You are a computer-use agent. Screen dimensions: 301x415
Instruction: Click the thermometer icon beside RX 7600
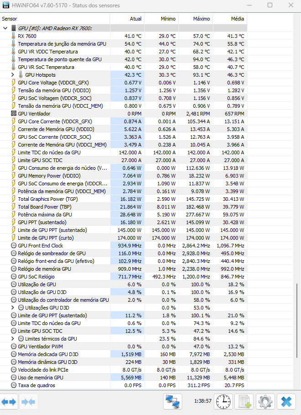14,36
